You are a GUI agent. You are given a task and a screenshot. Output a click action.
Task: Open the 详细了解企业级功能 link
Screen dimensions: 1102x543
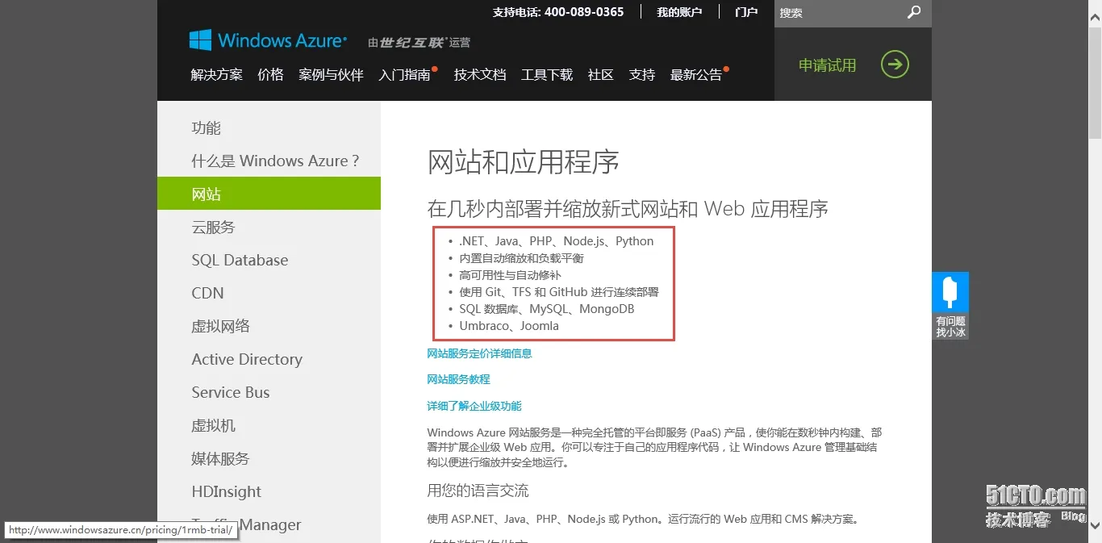474,406
